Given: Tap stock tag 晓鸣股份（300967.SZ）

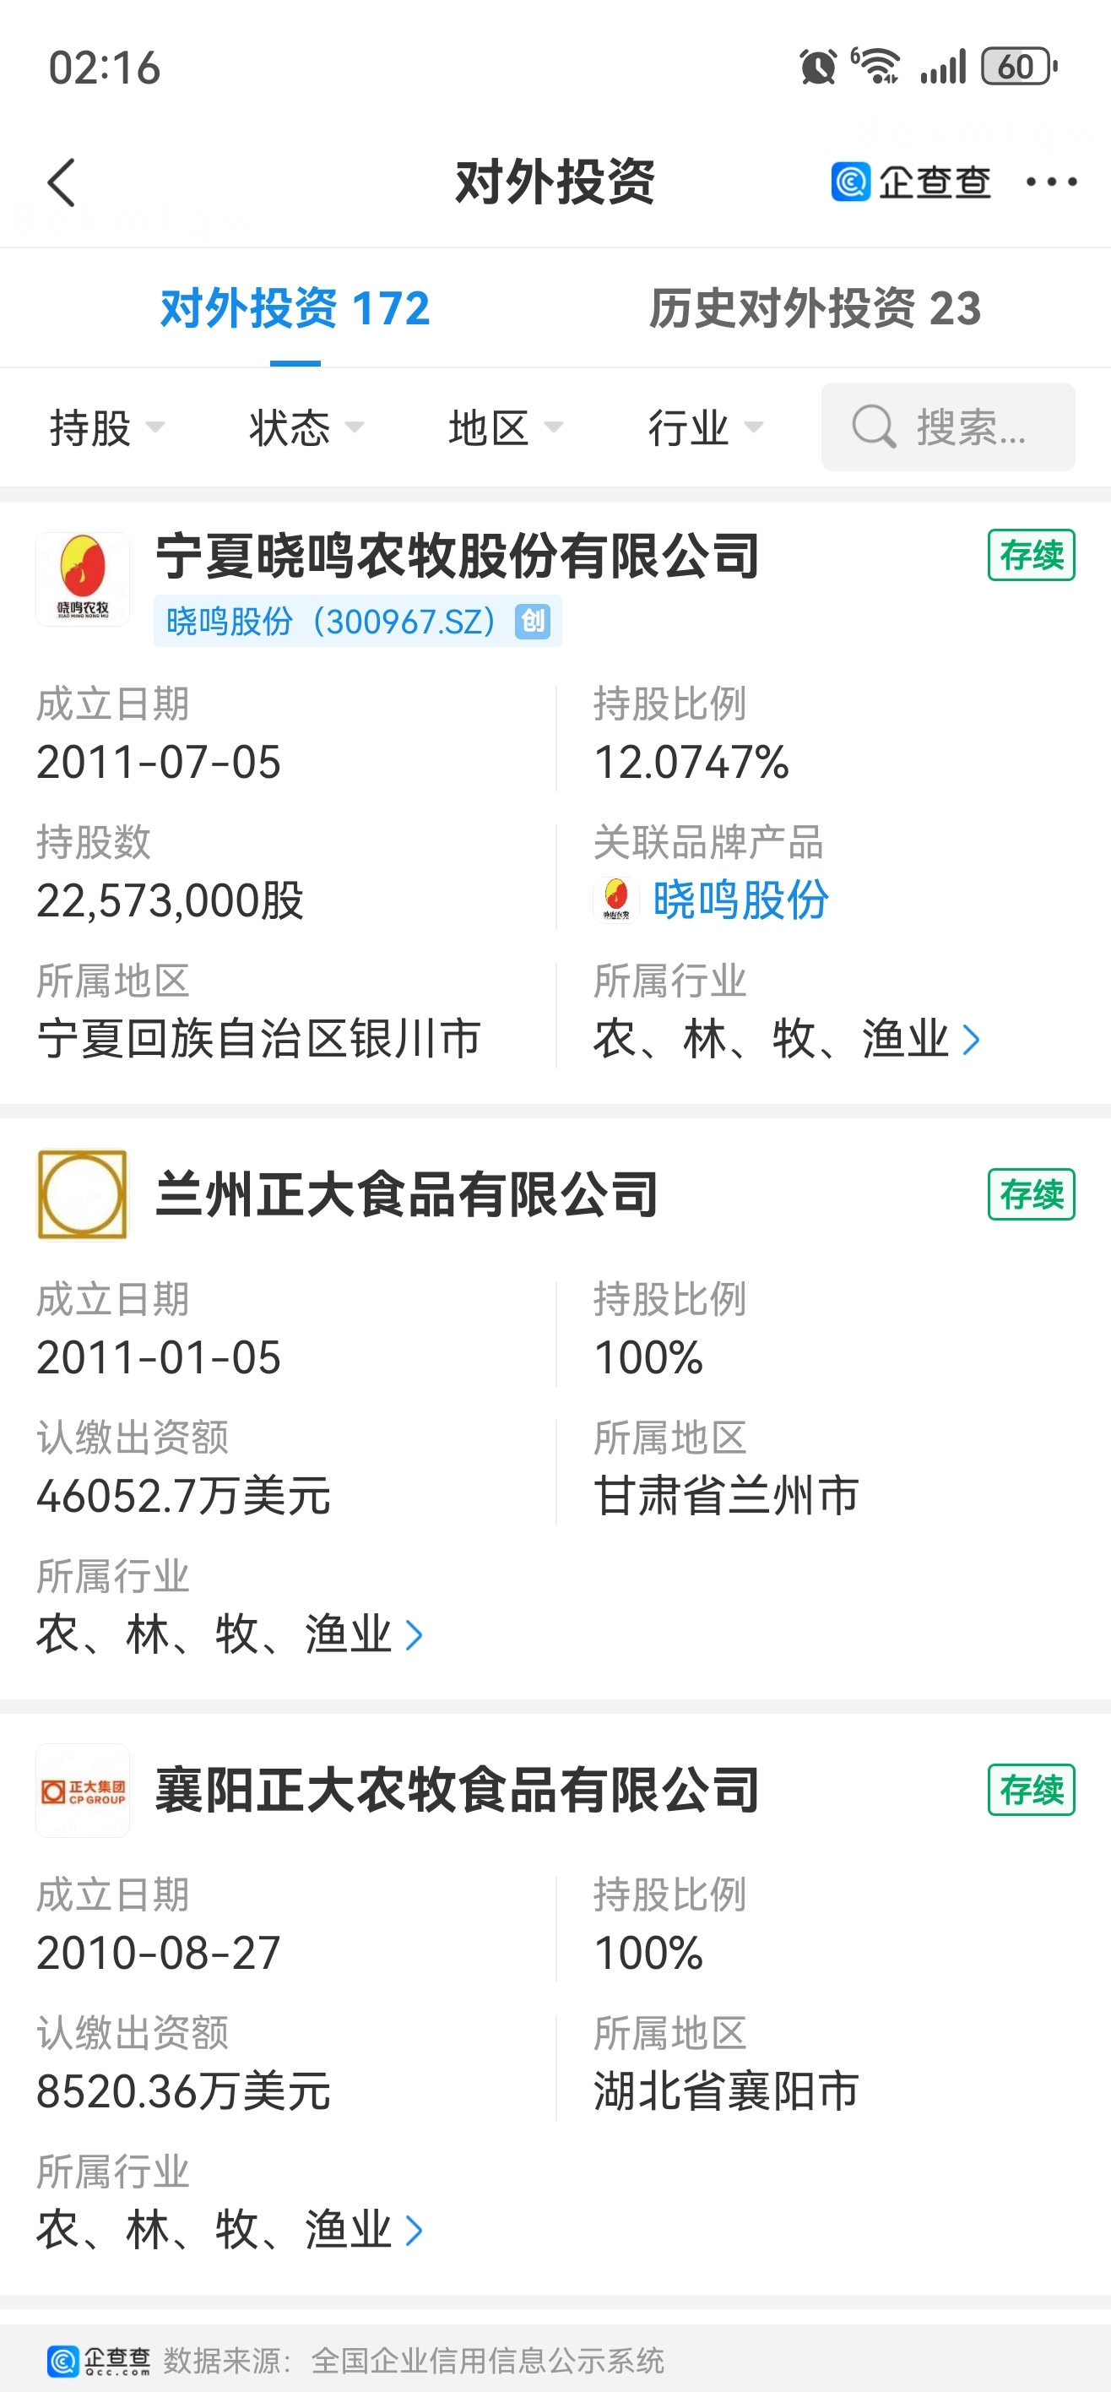Looking at the screenshot, I should [357, 621].
